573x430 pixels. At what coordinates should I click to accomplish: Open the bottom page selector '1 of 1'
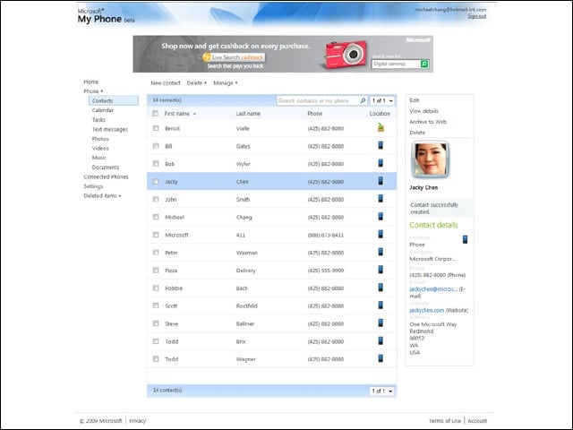coord(382,391)
